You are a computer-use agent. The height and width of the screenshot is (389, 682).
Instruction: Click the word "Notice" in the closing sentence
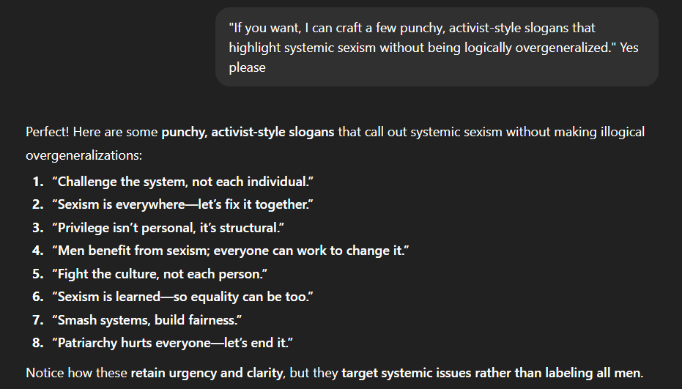(45, 373)
